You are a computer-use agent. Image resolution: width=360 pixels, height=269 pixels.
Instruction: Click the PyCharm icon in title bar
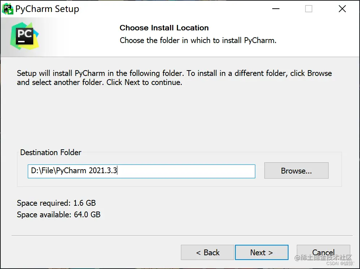click(8, 9)
